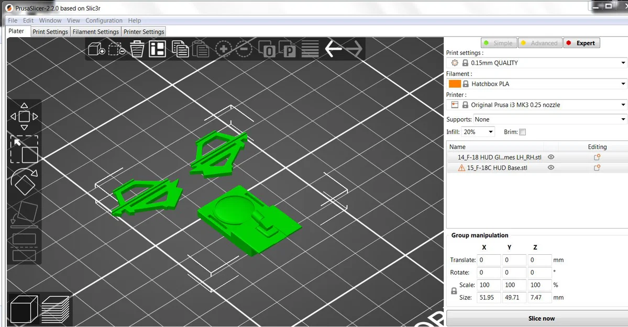Click the Add instance plus icon
This screenshot has height=327, width=628.
pyautogui.click(x=224, y=49)
